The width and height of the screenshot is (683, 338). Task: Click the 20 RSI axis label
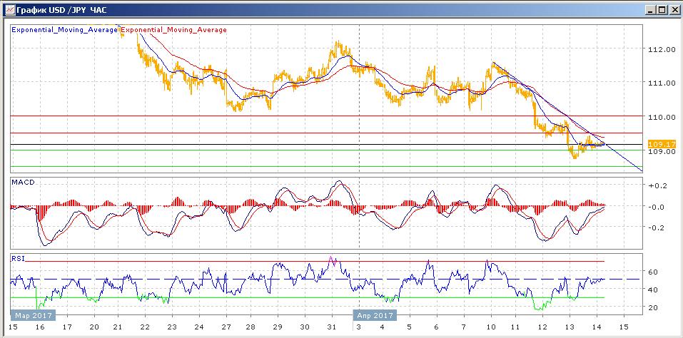tap(653, 307)
